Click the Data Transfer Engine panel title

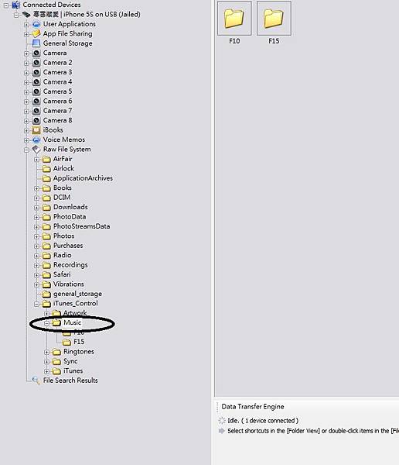[x=253, y=407]
